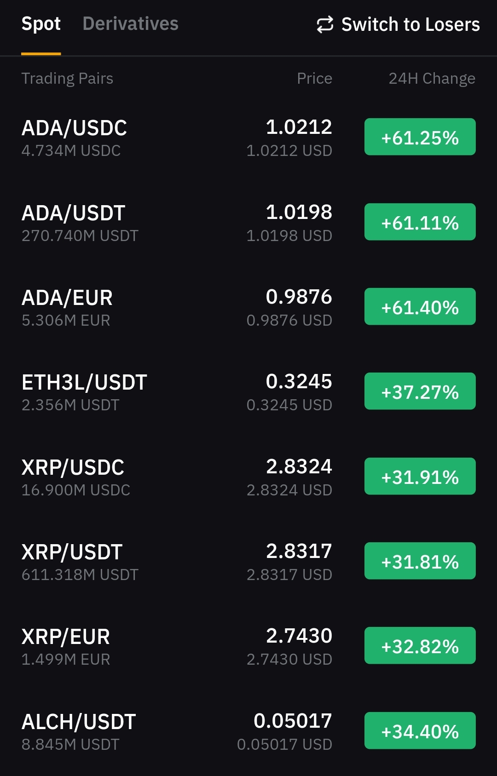The image size is (497, 776).
Task: Open the ADA/USDC trading pair
Action: click(75, 128)
